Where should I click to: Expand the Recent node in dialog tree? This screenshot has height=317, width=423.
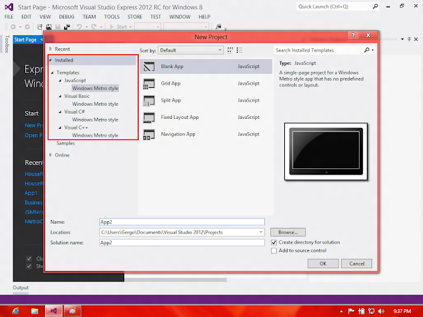[50, 49]
